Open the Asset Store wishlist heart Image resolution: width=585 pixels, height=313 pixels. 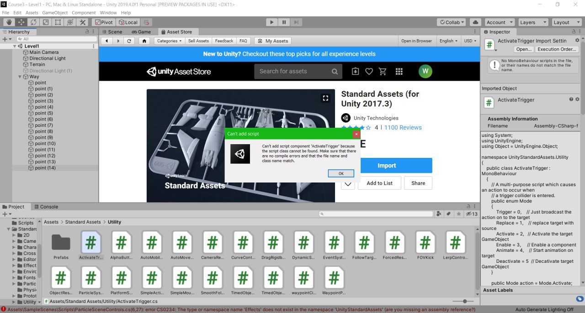tap(369, 72)
